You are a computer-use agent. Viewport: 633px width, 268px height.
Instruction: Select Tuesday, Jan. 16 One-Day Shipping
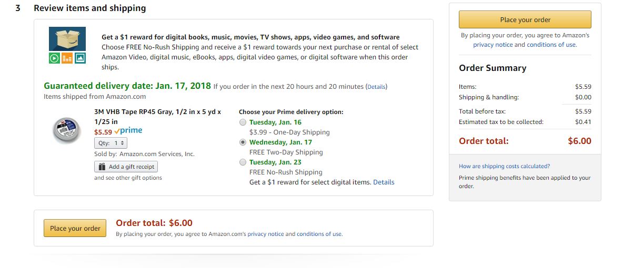243,122
